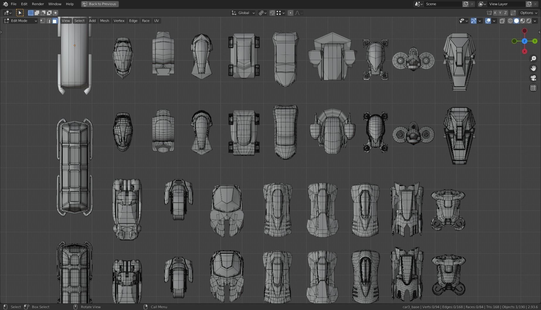Open the Options dropdown
The image size is (541, 310).
point(528,13)
